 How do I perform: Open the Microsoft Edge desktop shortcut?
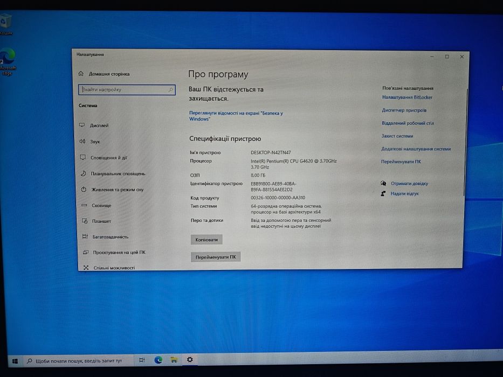coord(8,61)
